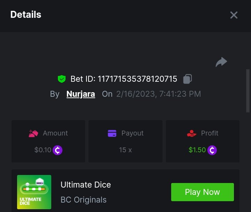
Task: Click the green verified shield icon
Action: click(62, 79)
